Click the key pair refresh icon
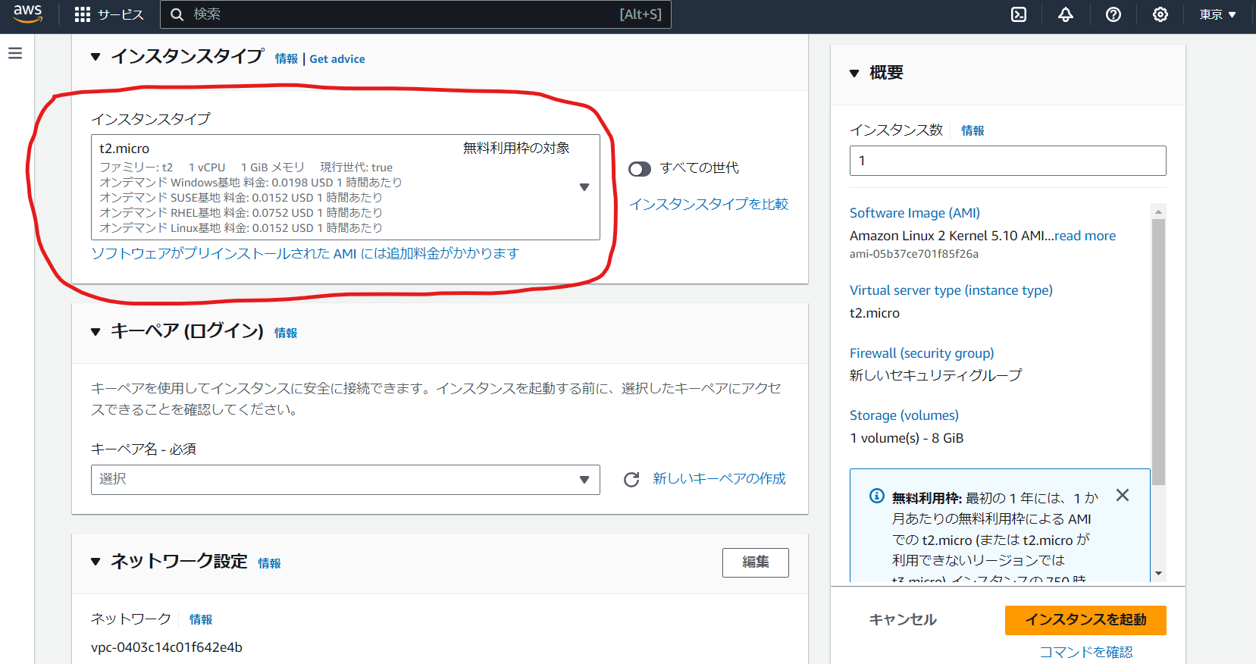 coord(631,480)
